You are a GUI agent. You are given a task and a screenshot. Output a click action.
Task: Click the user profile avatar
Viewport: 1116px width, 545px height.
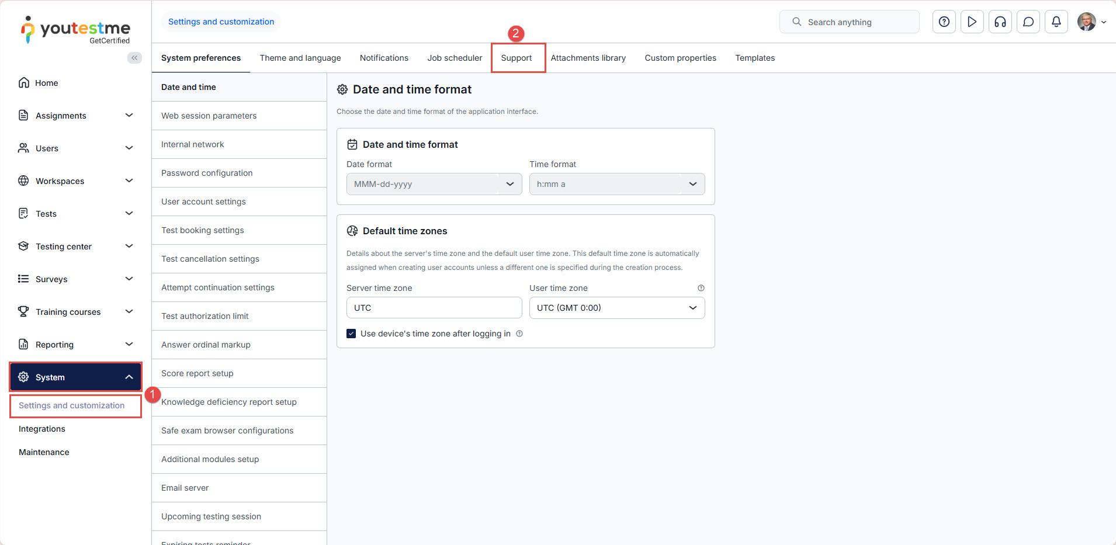[1086, 22]
